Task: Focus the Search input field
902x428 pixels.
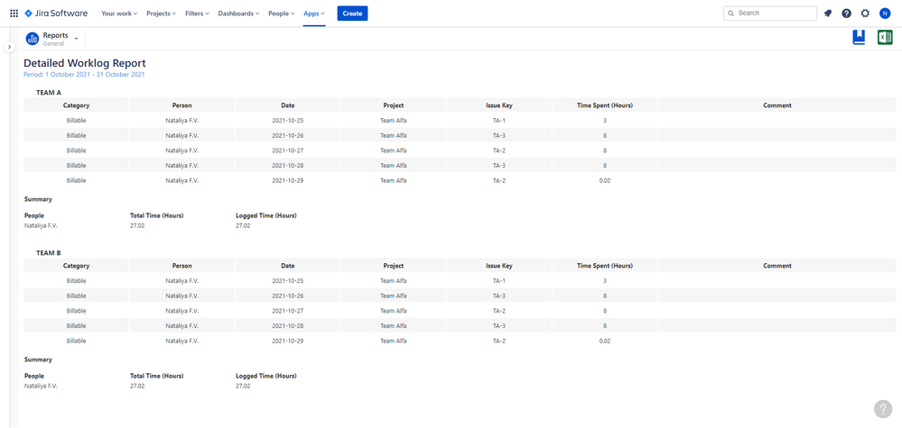Action: coord(769,14)
